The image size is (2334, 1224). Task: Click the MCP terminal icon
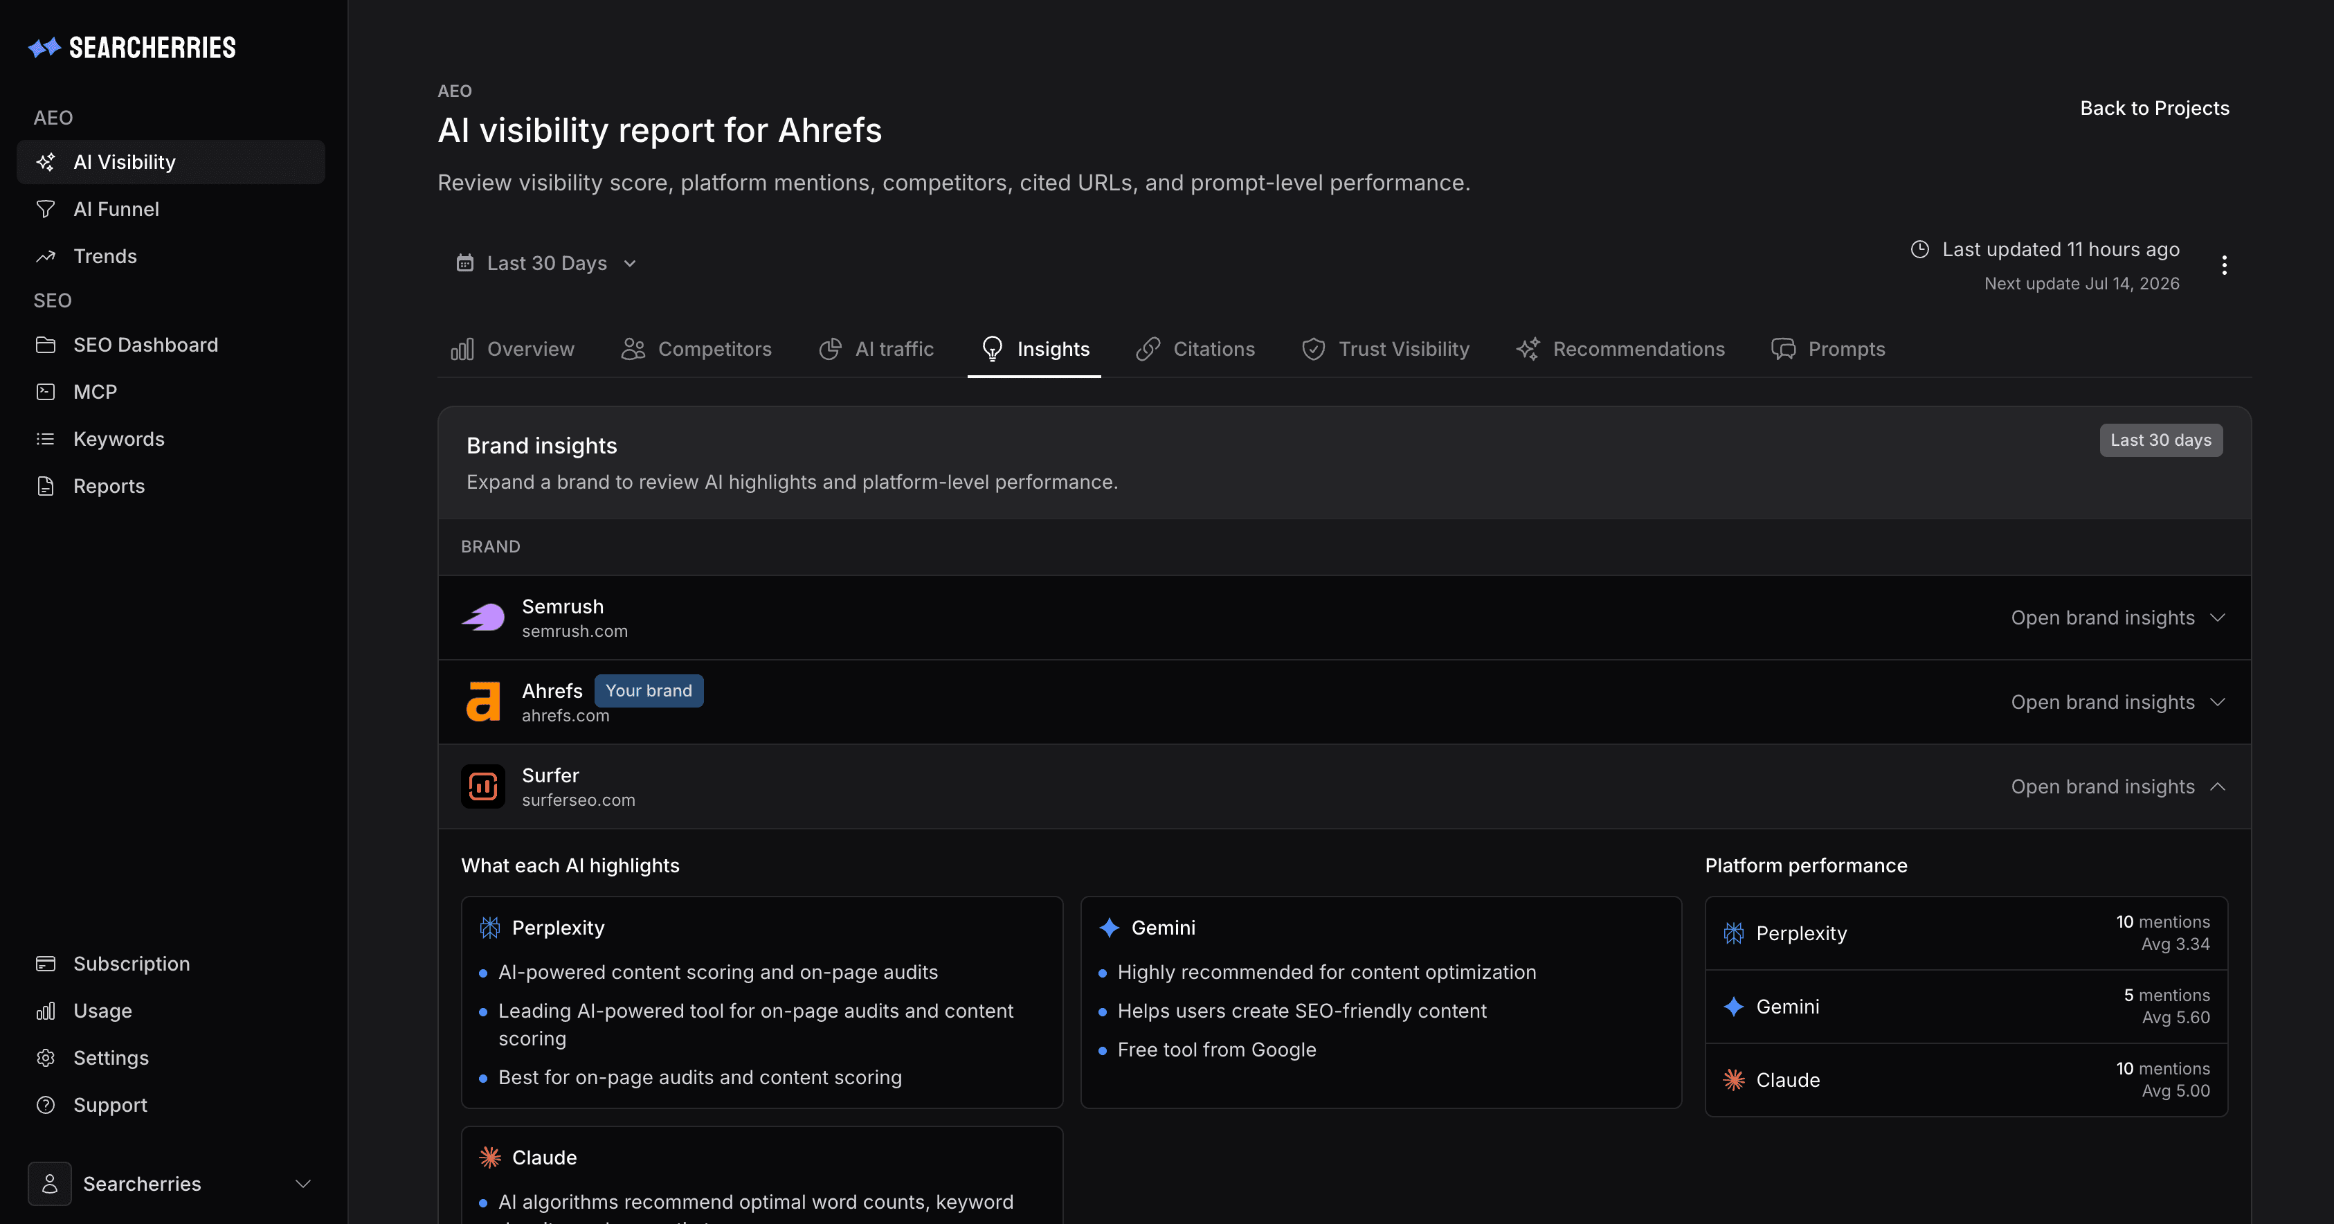pos(45,393)
